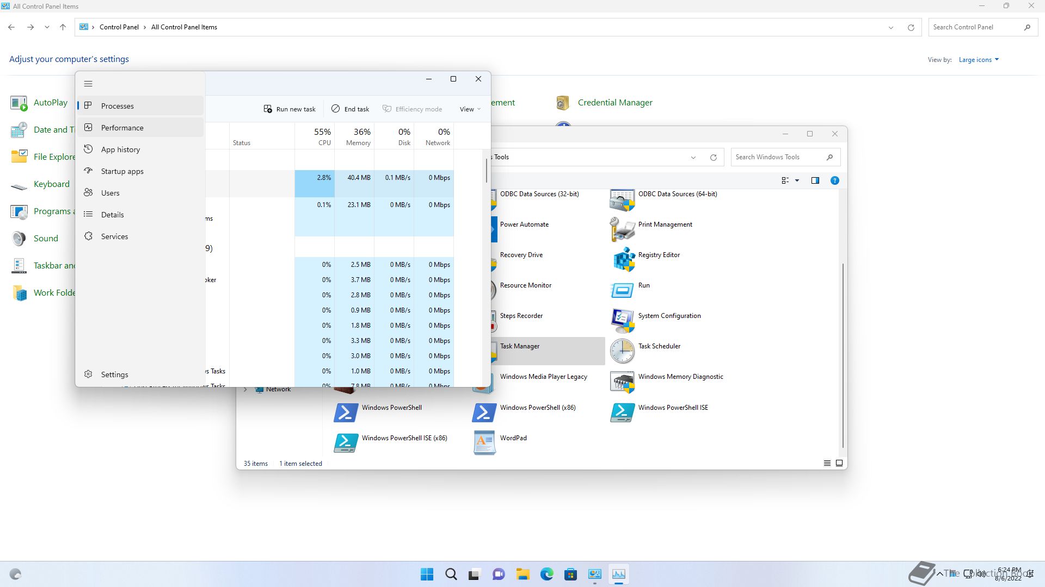The width and height of the screenshot is (1045, 587).
Task: Open Windows Tools help icon
Action: [835, 180]
